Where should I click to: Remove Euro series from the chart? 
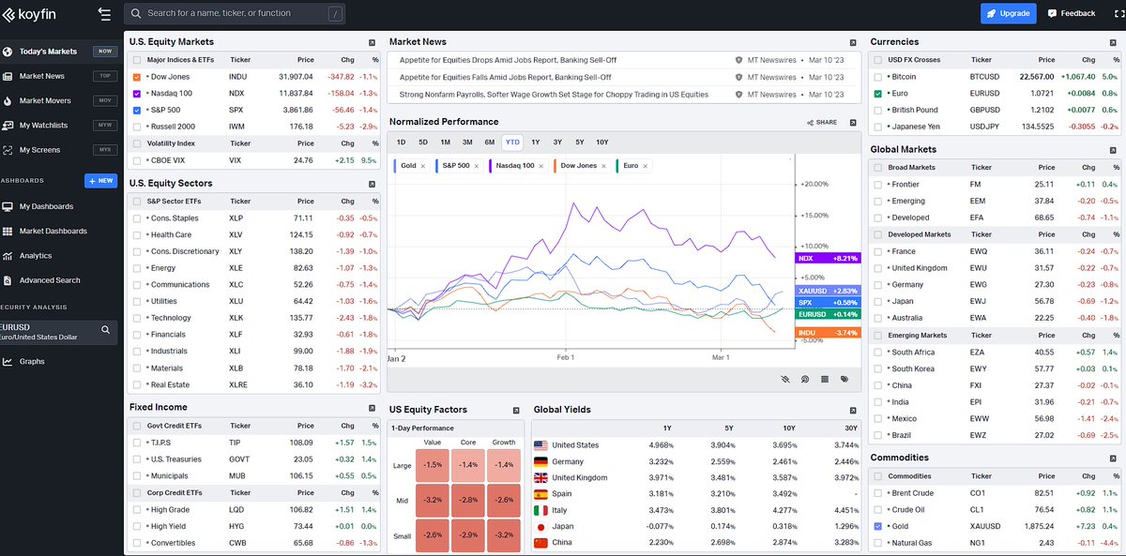(646, 166)
